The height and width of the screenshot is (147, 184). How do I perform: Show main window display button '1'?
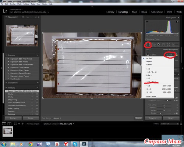click(x=4, y=124)
